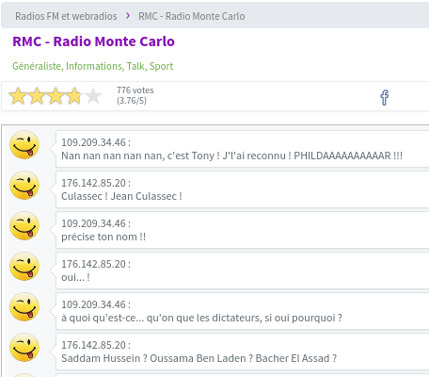The image size is (429, 377).
Task: Rate the station one star
Action: (18, 95)
